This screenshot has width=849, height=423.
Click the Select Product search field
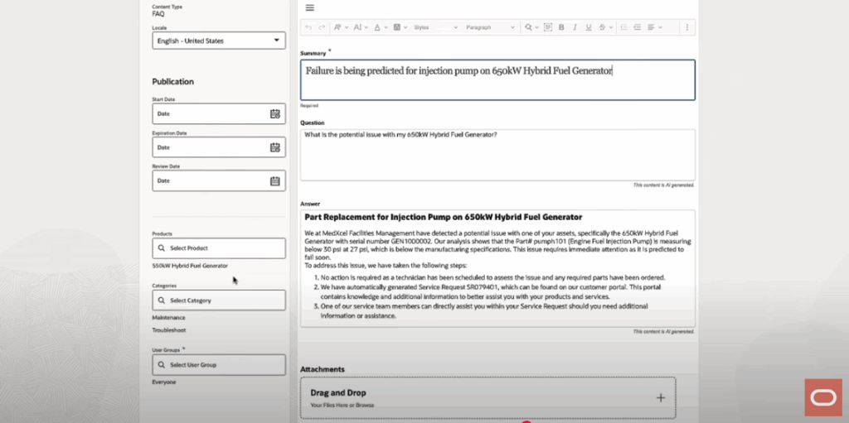pos(219,248)
